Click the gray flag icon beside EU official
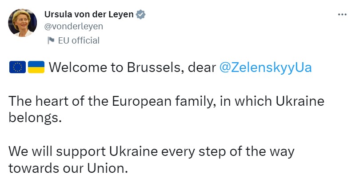Viewport: 351px width, 179px height. (x=51, y=41)
